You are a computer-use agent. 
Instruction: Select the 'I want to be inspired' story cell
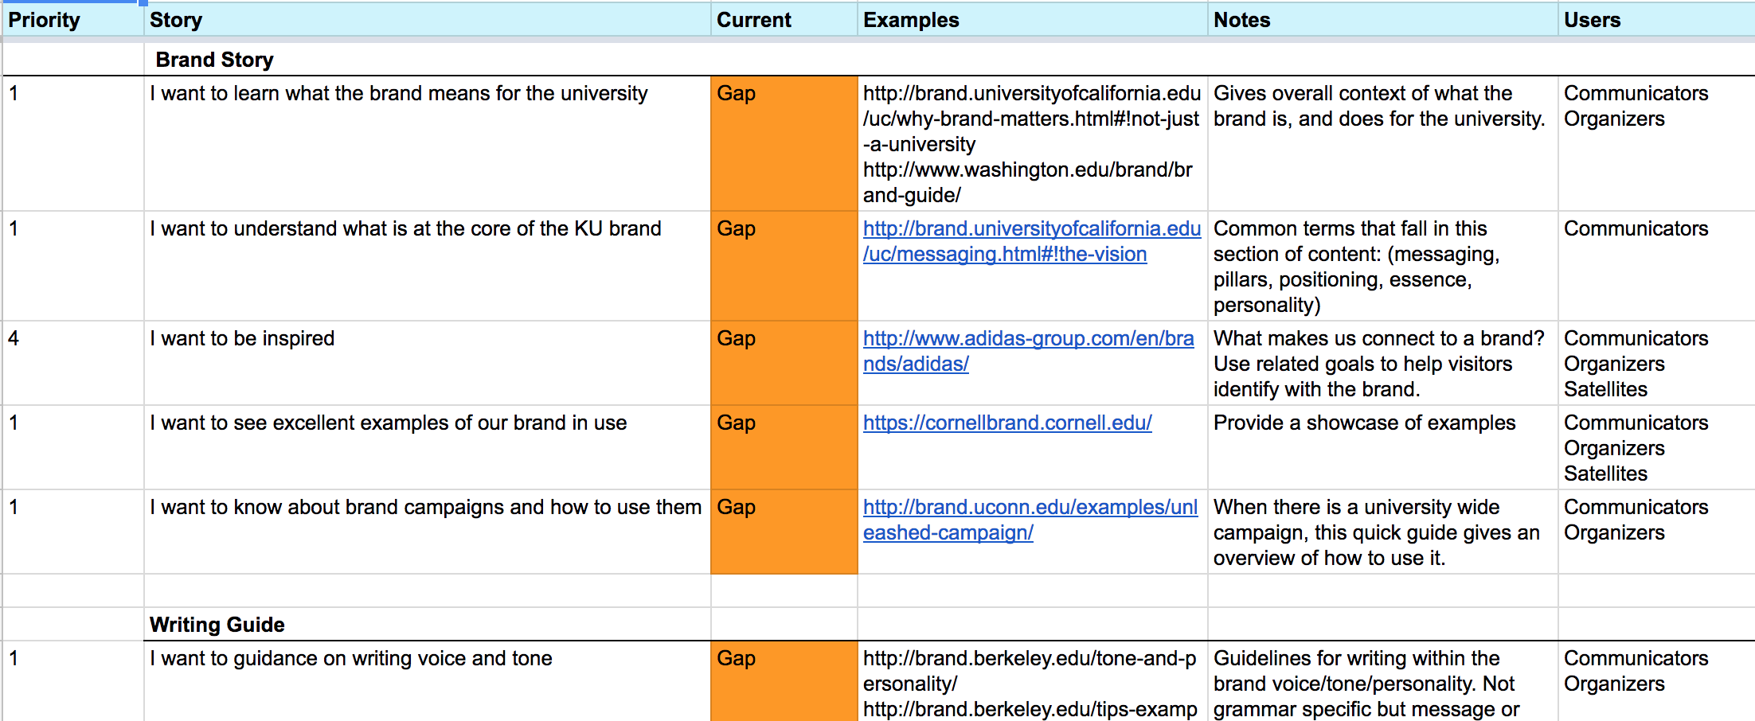coord(427,363)
